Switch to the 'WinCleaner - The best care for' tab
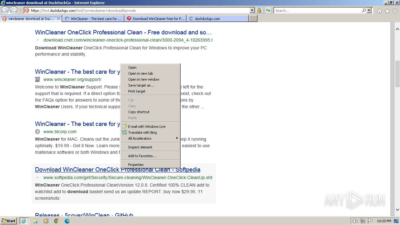400x225 pixels. click(x=93, y=19)
